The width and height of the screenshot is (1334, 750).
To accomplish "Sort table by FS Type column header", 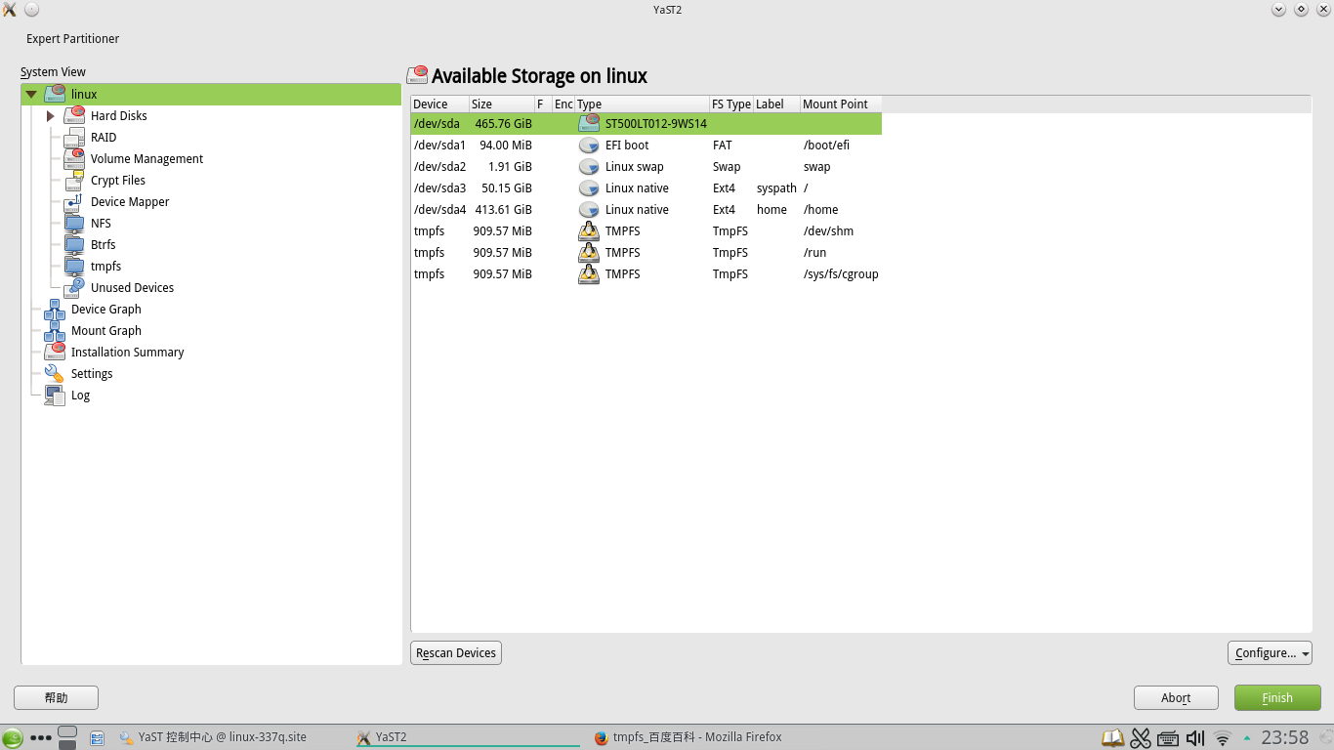I will tap(731, 104).
